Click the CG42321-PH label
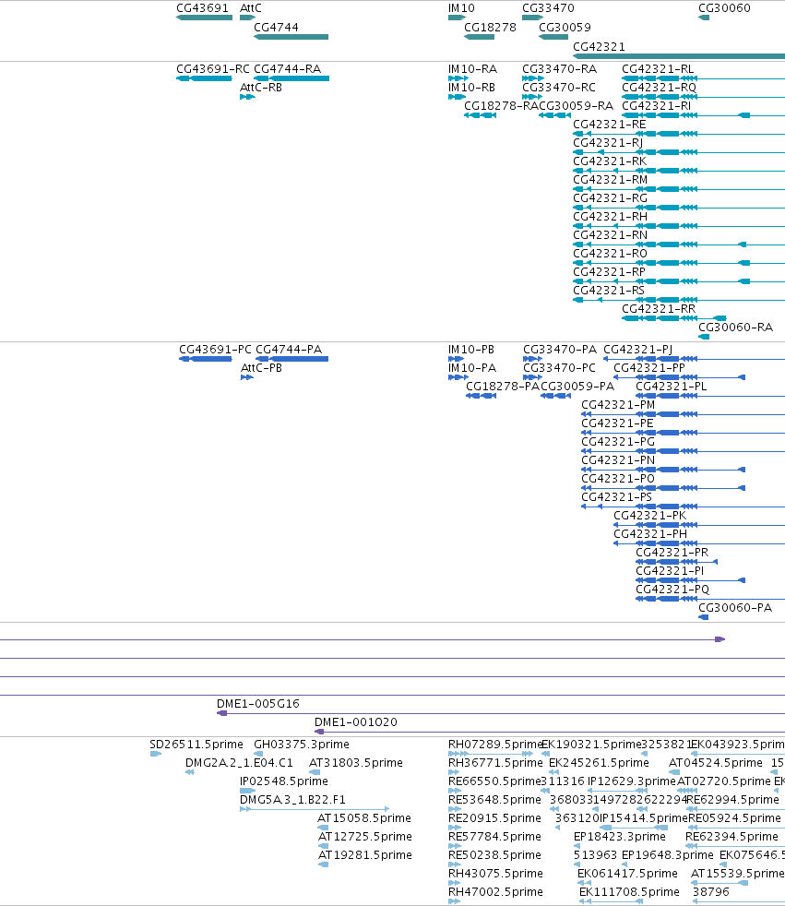Image resolution: width=785 pixels, height=906 pixels. click(x=650, y=534)
